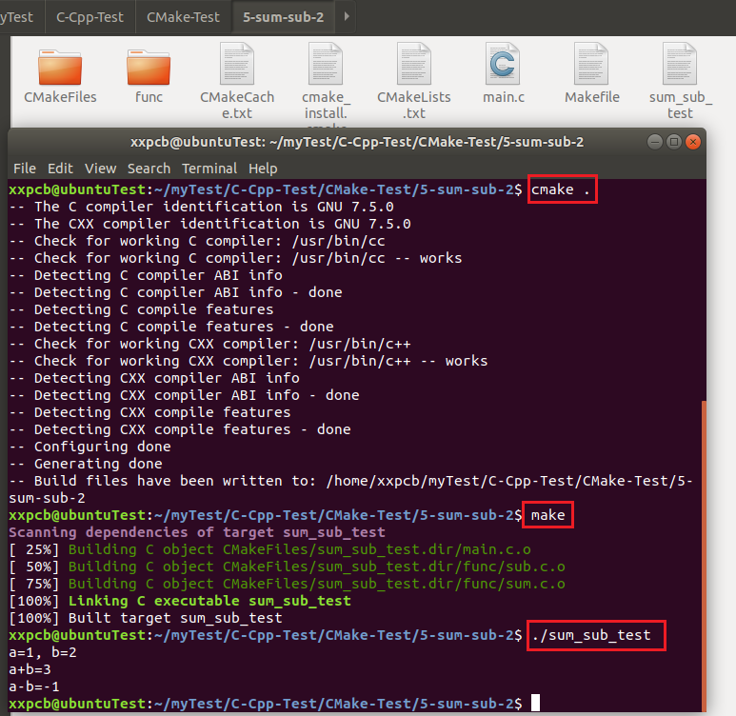Click the 'Configuring done' line
The width and height of the screenshot is (736, 716).
(90, 447)
